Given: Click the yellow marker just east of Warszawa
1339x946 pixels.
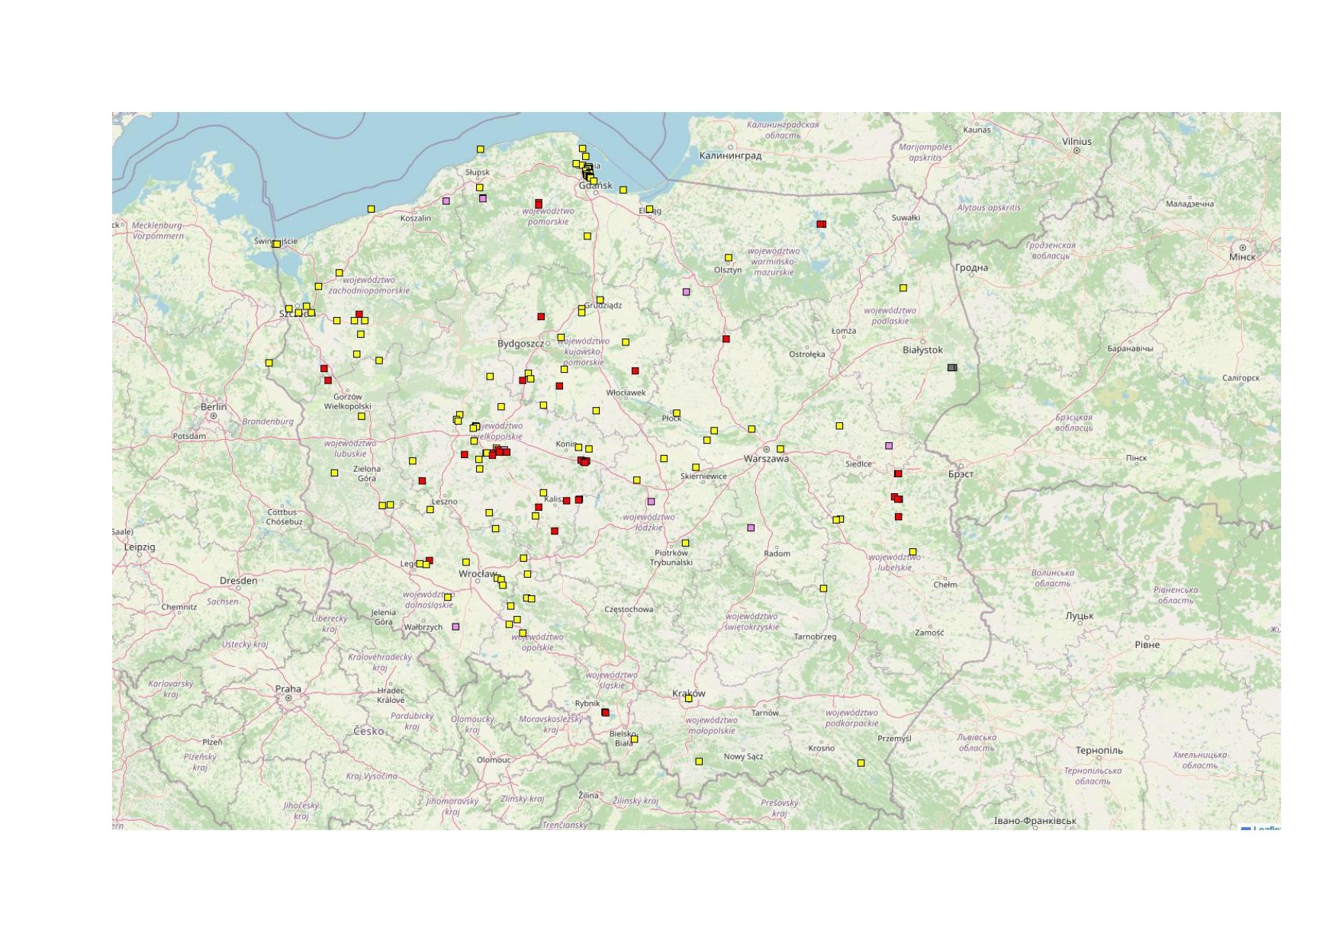Looking at the screenshot, I should coord(780,449).
